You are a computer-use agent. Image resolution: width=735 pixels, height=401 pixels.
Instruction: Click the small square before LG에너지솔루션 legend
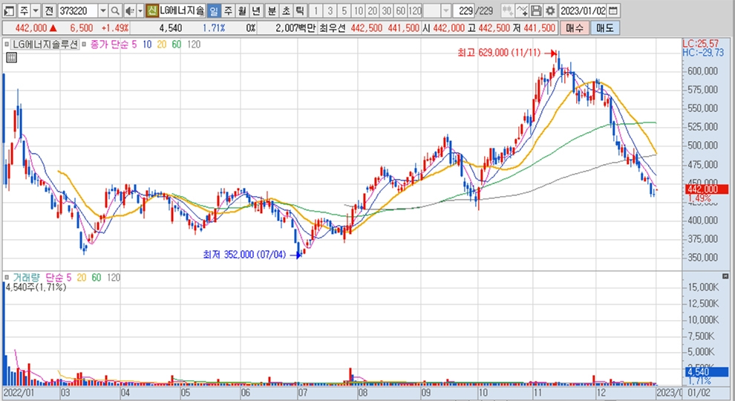(7, 44)
